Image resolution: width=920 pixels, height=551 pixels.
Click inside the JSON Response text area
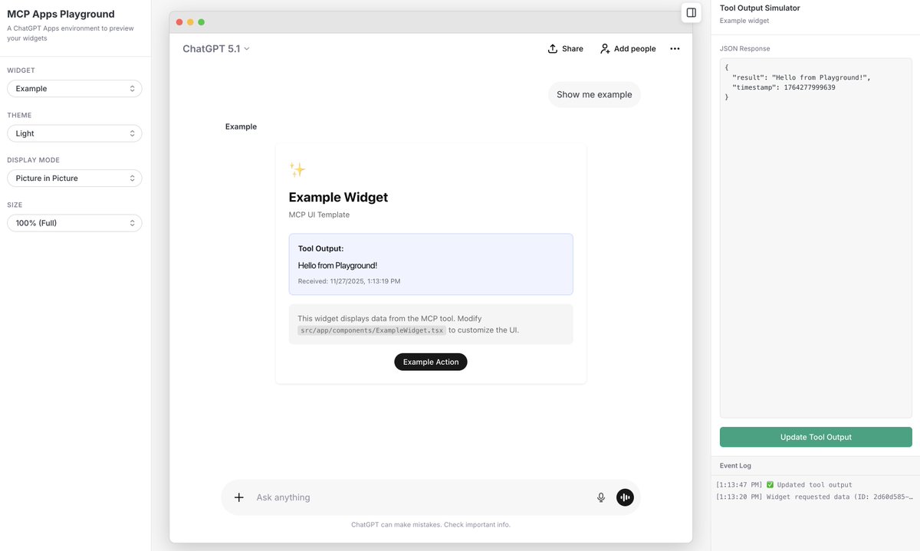pos(816,238)
